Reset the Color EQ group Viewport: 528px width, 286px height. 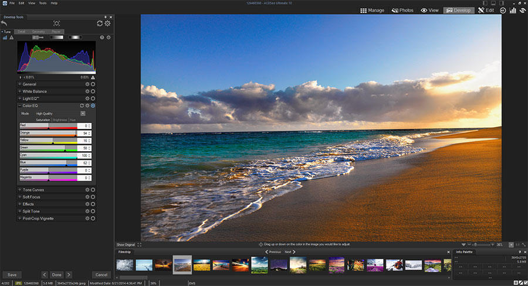click(82, 105)
